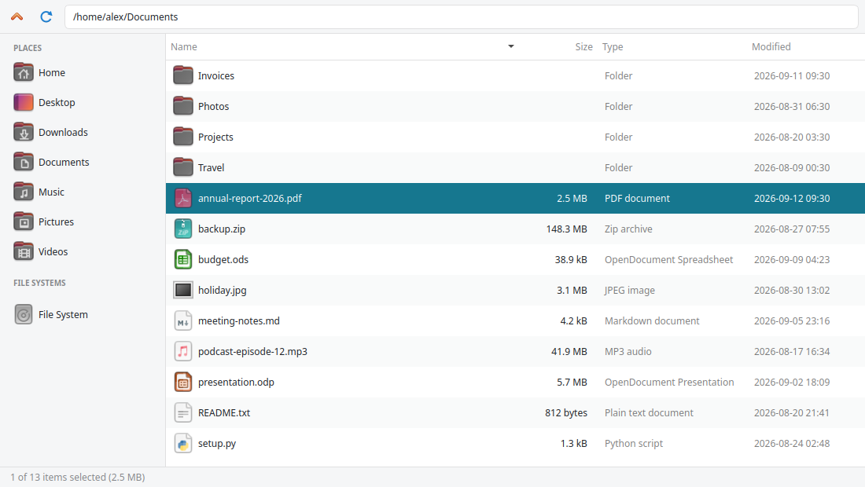This screenshot has width=865, height=487.
Task: Click the Videos label in sidebar
Action: [53, 252]
